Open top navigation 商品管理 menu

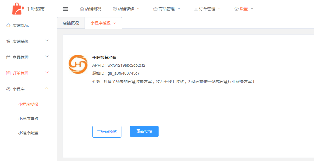pos(167,9)
